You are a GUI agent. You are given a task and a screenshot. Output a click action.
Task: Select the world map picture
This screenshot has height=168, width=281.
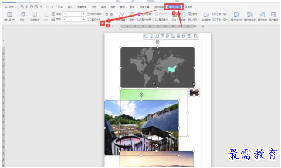(x=158, y=67)
